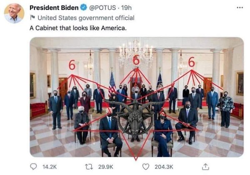
Task: Click the 29.9K retweets count
Action: click(x=105, y=167)
